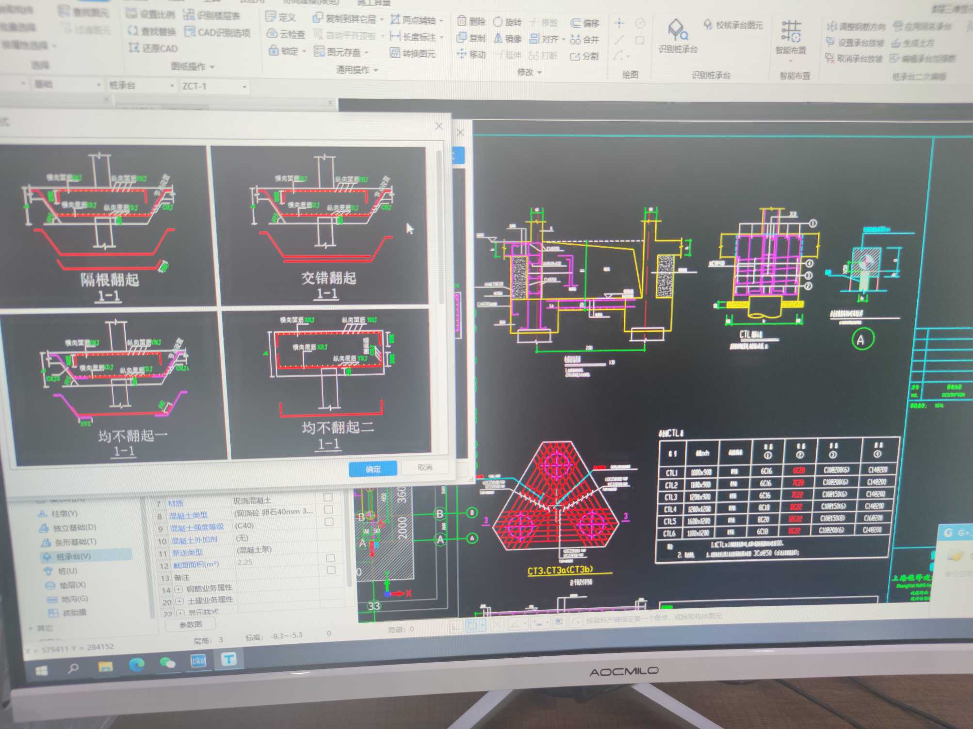The width and height of the screenshot is (973, 729).
Task: Expand 土建业务属性 property group
Action: click(179, 602)
